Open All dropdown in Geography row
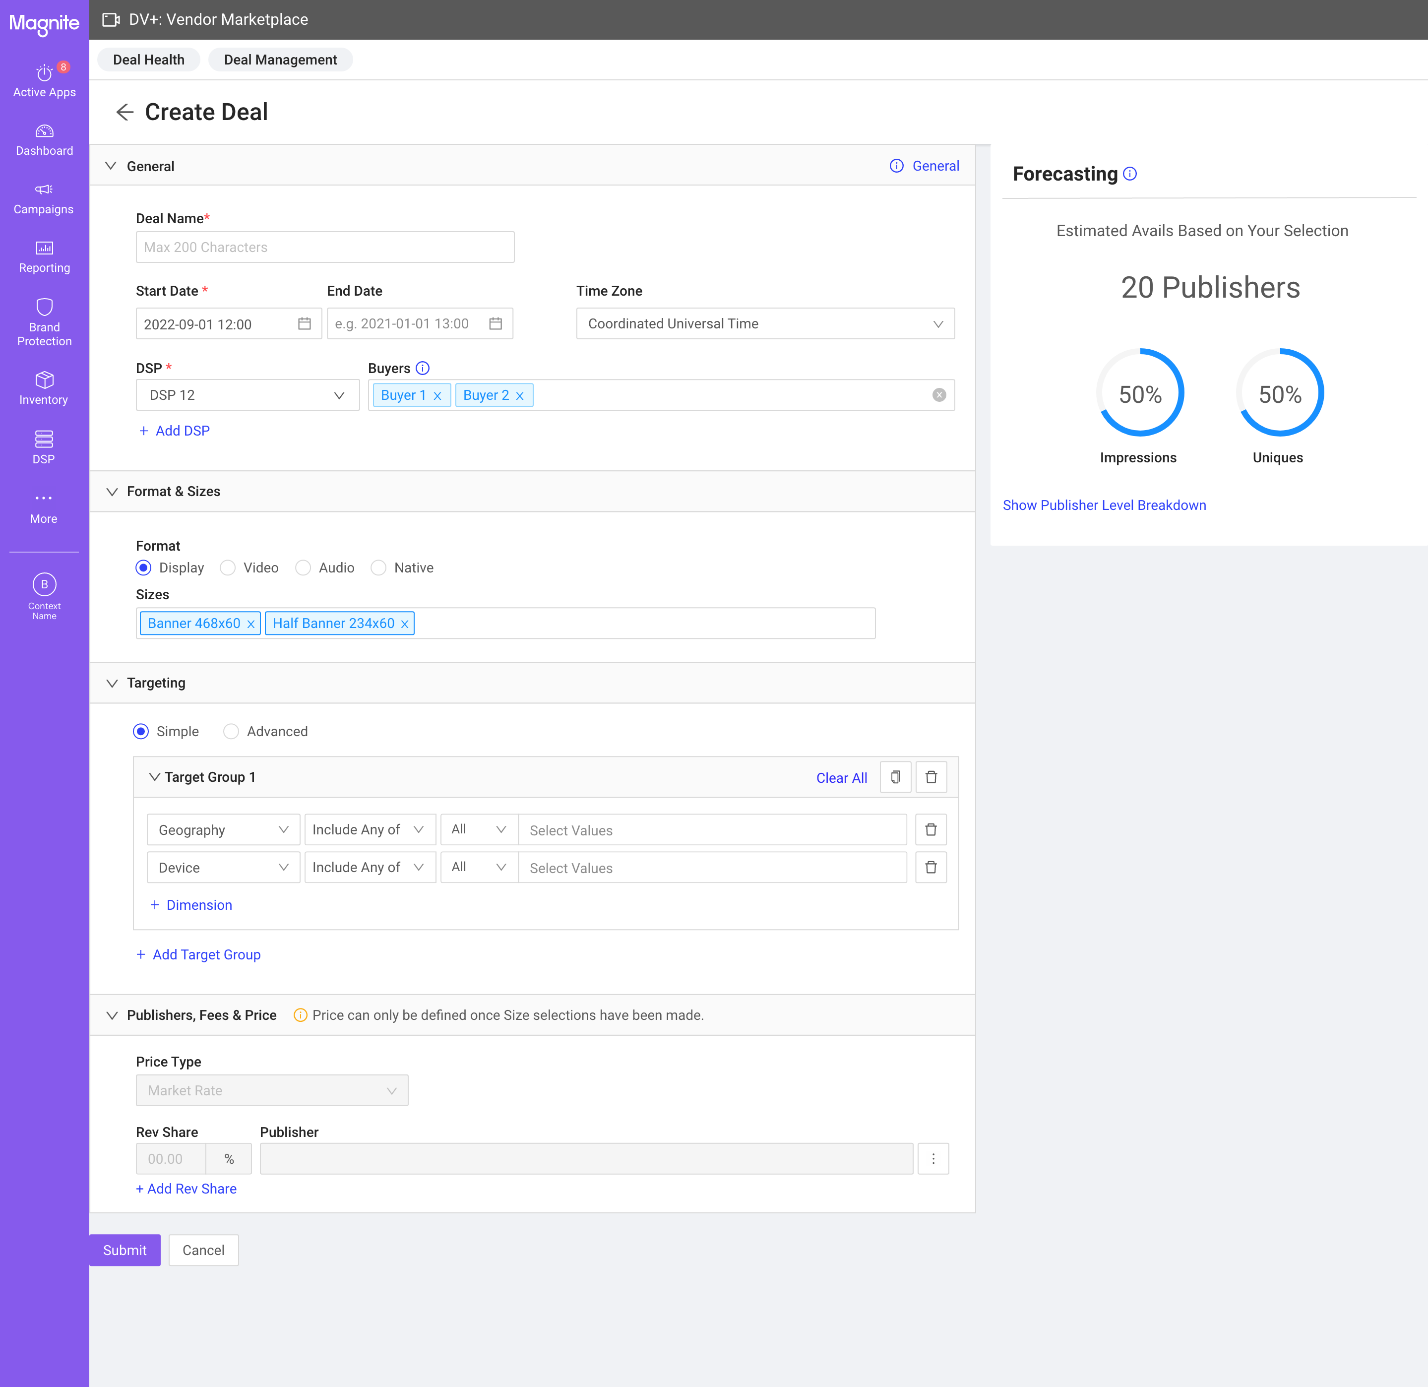The width and height of the screenshot is (1428, 1387). 480,829
